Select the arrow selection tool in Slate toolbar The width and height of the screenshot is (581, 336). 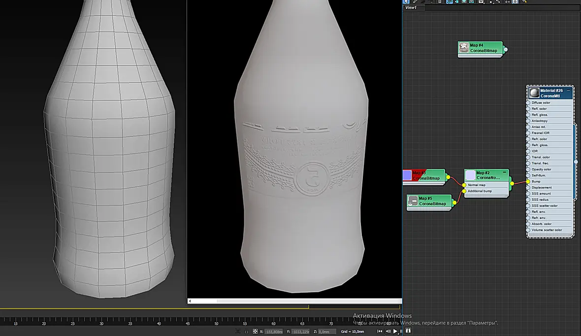[406, 1]
